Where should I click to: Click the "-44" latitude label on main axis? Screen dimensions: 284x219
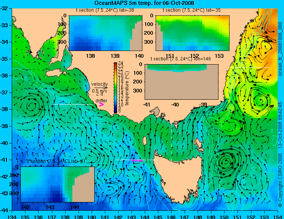coord(4,210)
